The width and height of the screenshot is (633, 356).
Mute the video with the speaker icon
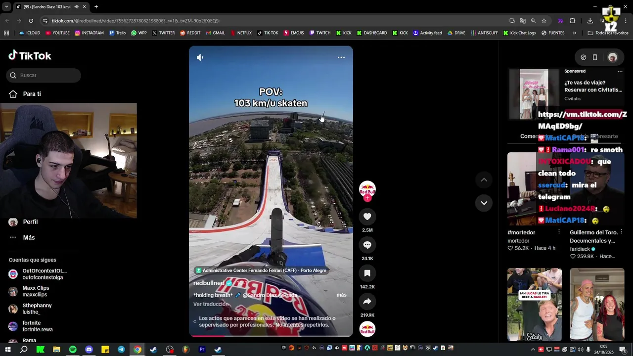(200, 57)
